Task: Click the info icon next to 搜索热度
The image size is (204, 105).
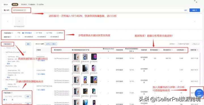Action: 10,37
